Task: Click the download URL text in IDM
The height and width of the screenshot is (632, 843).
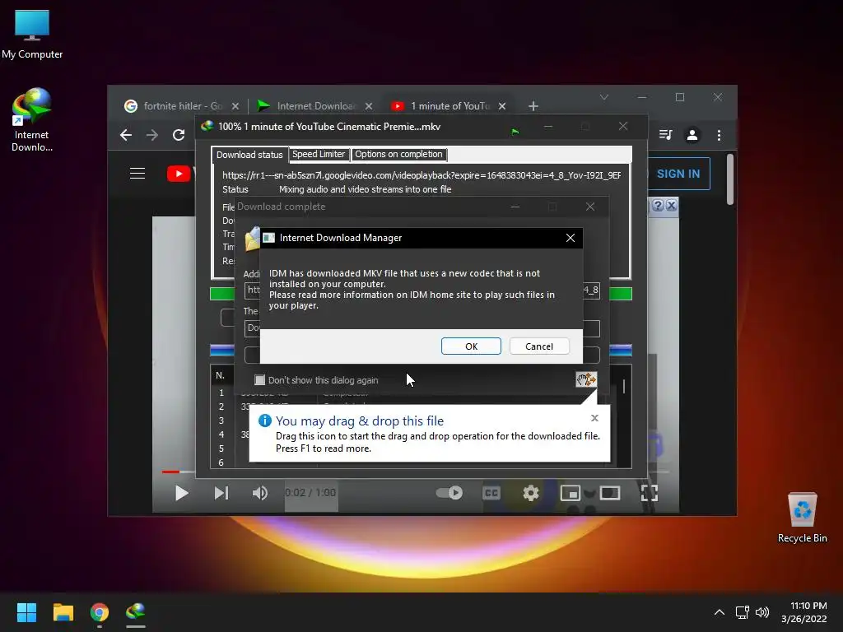Action: click(421, 175)
